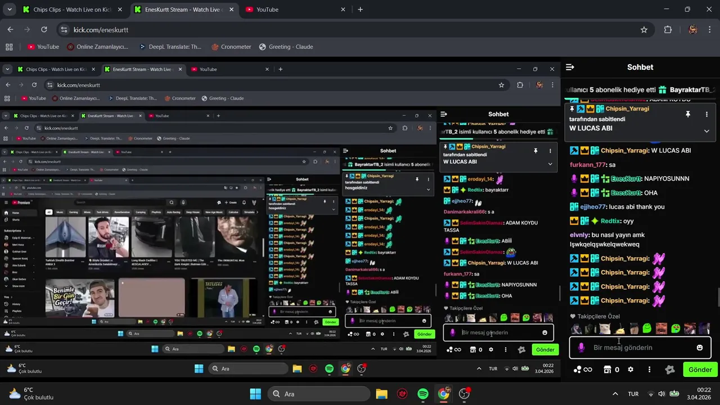The image size is (720, 405).
Task: Go forward in the outer Chrome window
Action: pos(27,30)
